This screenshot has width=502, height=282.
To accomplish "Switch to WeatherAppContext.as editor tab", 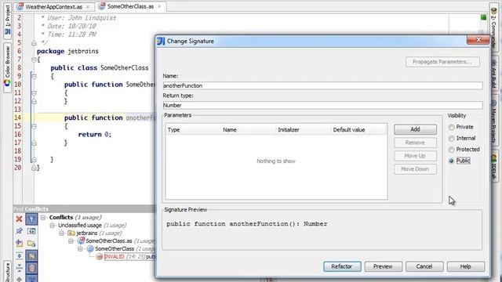I will tap(53, 7).
